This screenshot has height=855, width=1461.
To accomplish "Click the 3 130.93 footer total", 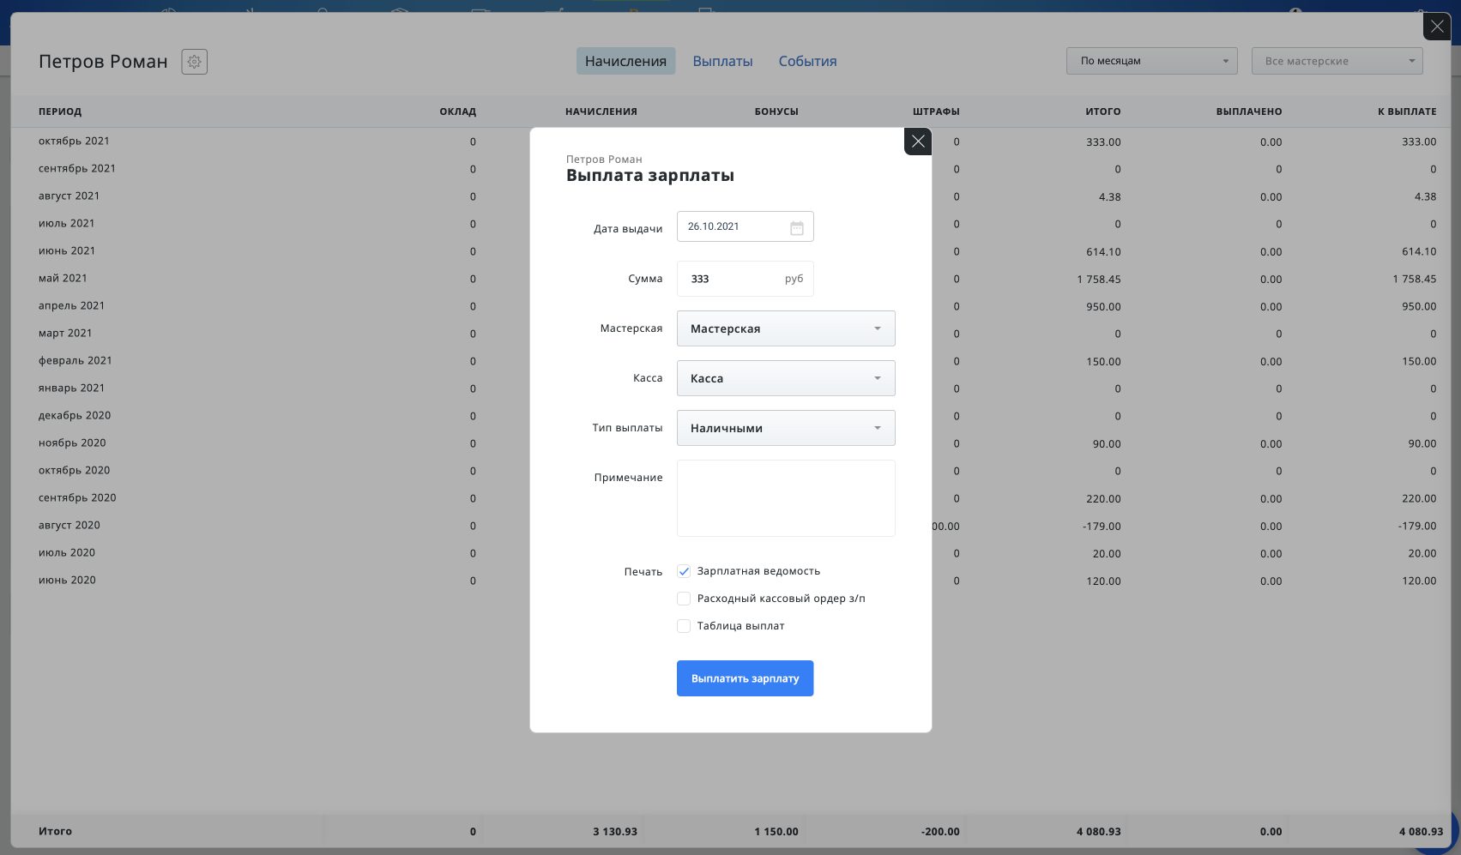I will [x=615, y=832].
